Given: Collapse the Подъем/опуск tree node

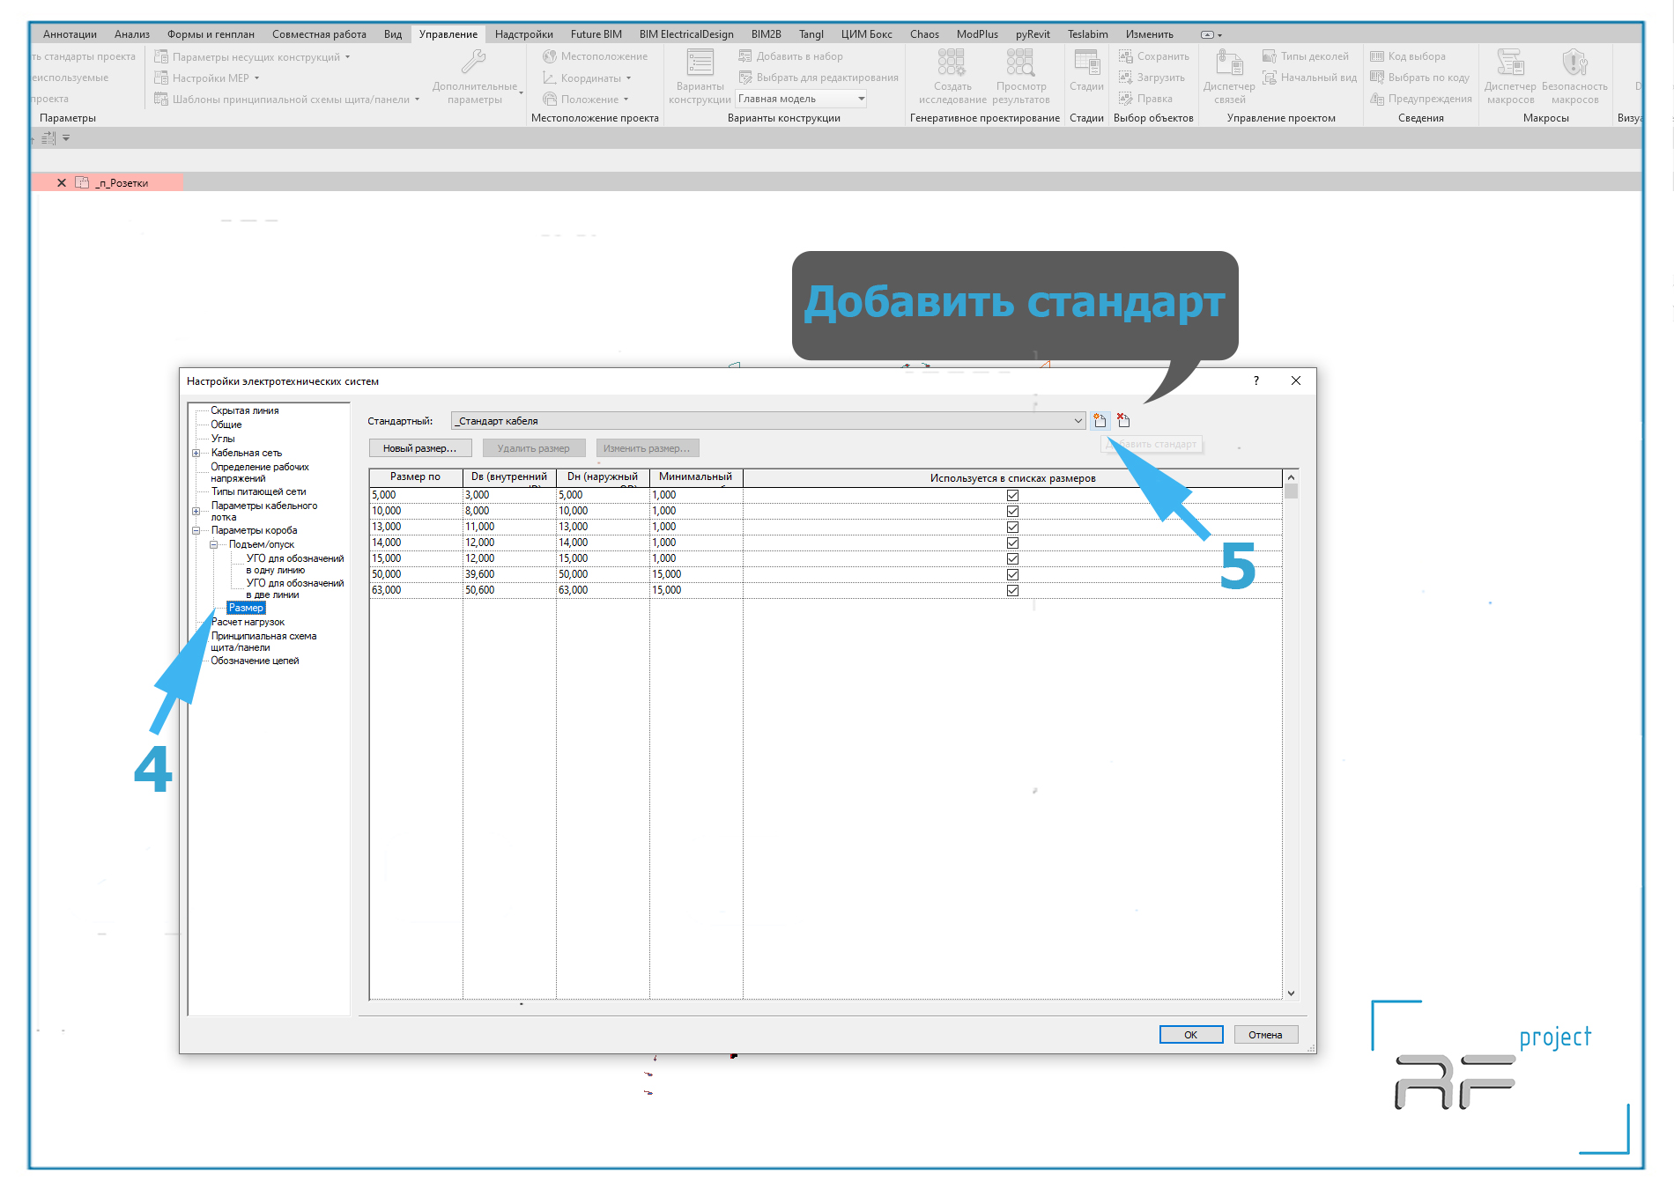Looking at the screenshot, I should coord(213,544).
